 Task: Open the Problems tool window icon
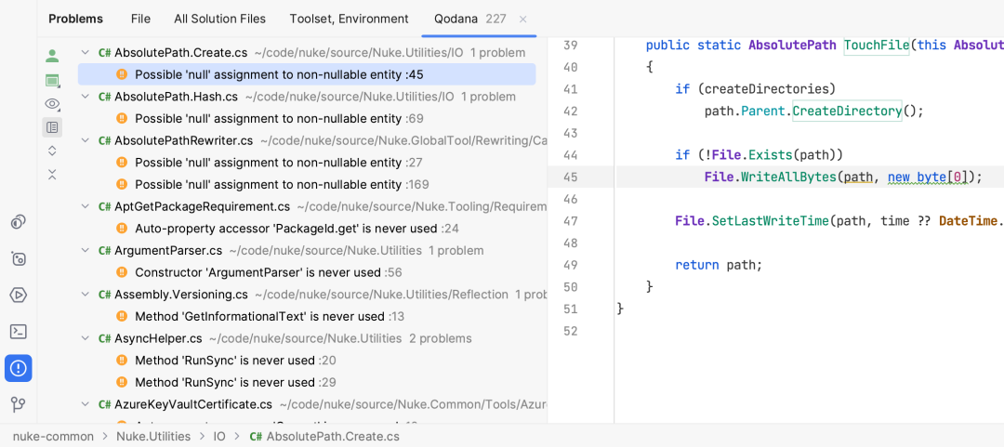point(18,368)
